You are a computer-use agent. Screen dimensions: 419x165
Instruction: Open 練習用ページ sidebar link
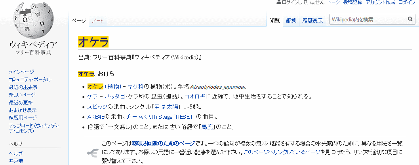(x=23, y=118)
